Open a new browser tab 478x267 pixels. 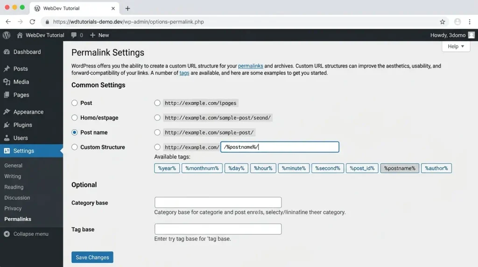point(128,8)
